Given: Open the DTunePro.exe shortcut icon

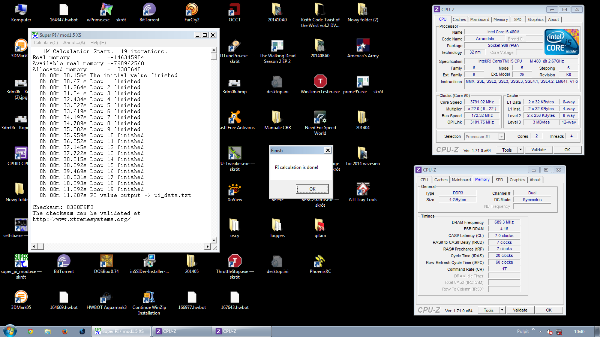Looking at the screenshot, I should tap(235, 46).
